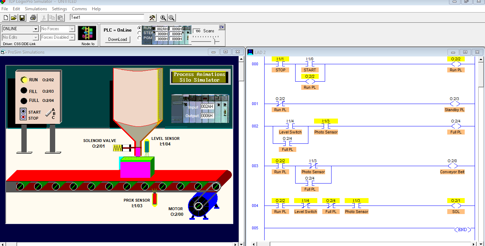Click the hammer tools icon
The image size is (485, 246).
coord(152,17)
